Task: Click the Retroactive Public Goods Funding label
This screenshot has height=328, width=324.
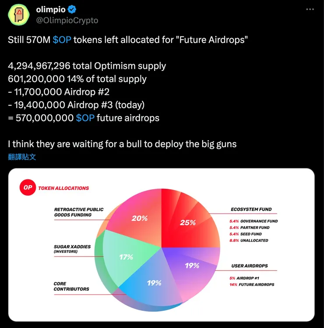Action: (x=79, y=212)
